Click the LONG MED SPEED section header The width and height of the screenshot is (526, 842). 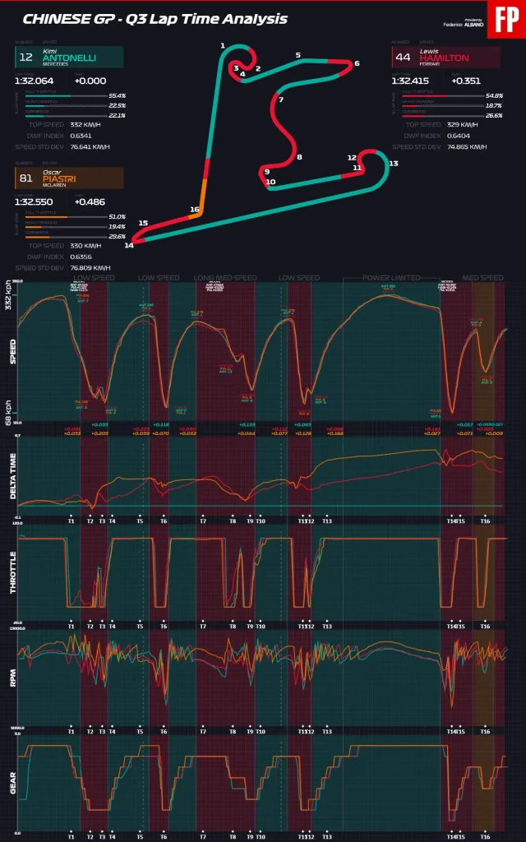(225, 278)
